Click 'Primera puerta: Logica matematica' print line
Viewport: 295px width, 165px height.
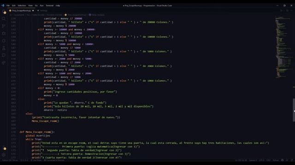(86, 147)
